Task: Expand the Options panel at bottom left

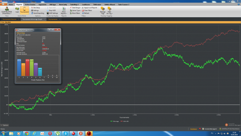Action: (x=4, y=125)
